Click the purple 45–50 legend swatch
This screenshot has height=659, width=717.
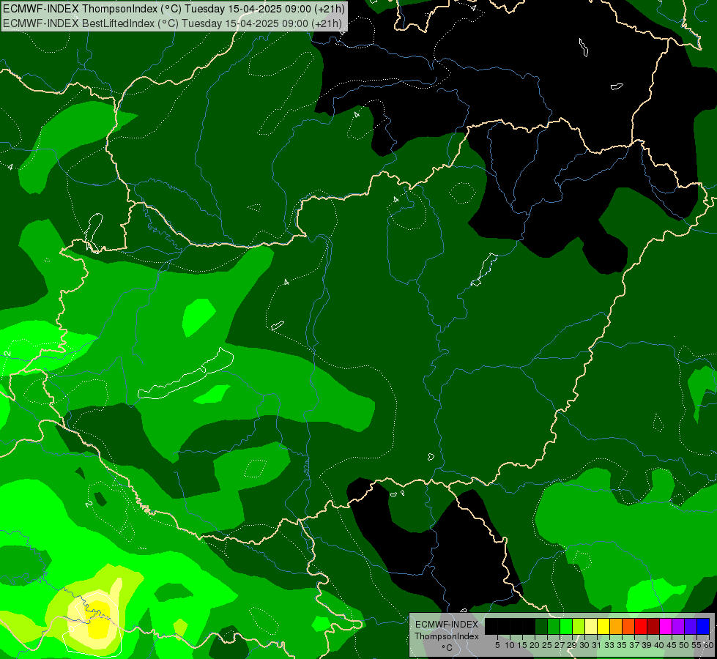pyautogui.click(x=678, y=626)
